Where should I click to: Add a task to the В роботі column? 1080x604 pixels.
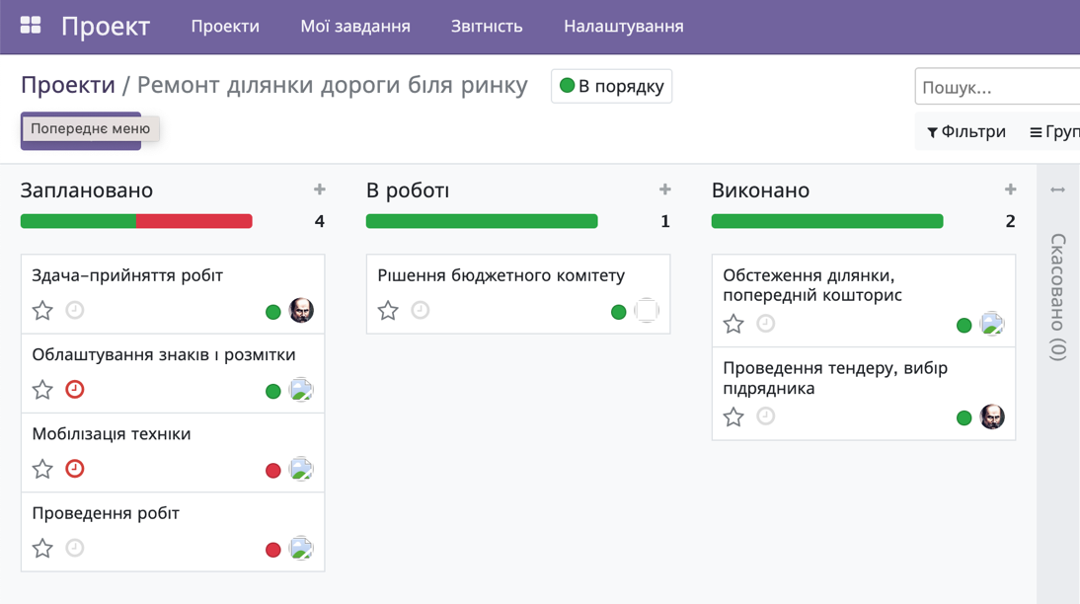[665, 189]
